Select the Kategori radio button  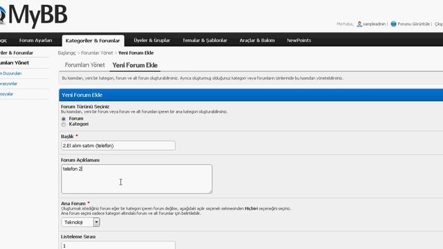click(64, 124)
